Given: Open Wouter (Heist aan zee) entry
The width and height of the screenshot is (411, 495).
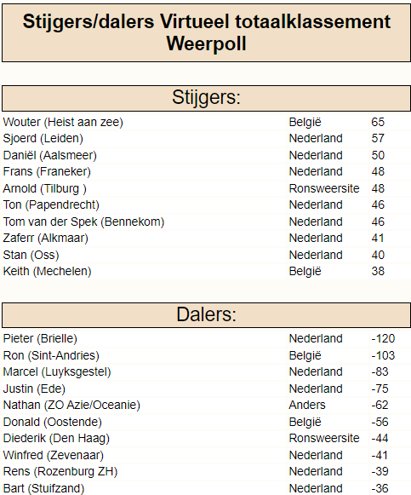Looking at the screenshot, I should 63,122.
